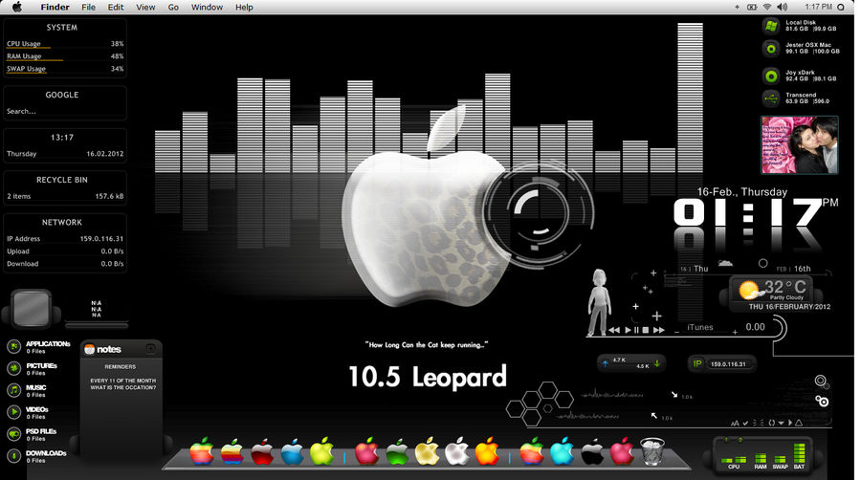
Task: Click the black apple dock icon
Action: pos(592,452)
